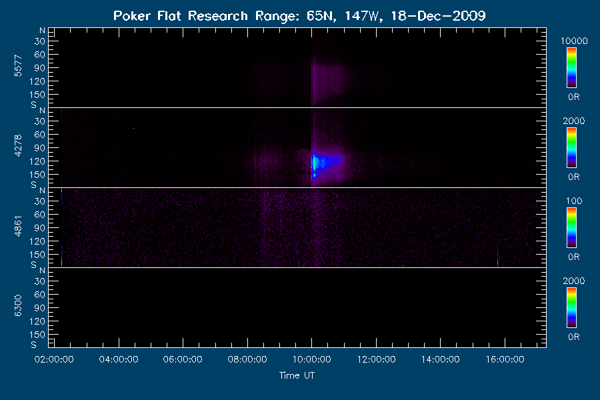Click the 90 tick label of 4861 panel
600x400 pixels.
(40, 228)
